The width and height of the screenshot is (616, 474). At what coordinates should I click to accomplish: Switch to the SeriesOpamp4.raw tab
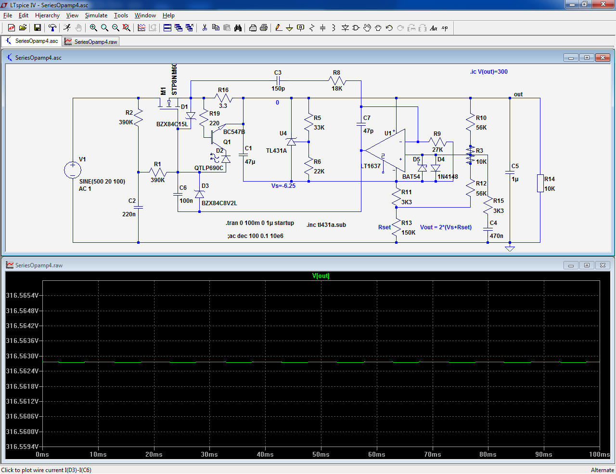click(x=91, y=42)
